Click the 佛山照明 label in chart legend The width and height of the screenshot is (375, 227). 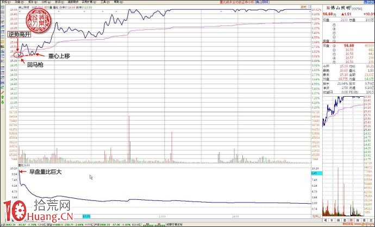(x=24, y=8)
